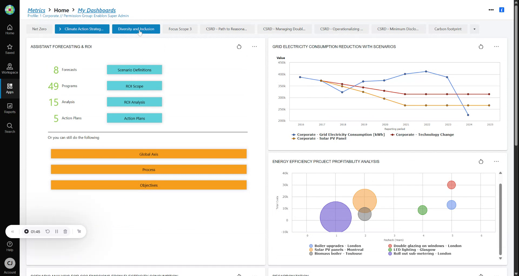Image resolution: width=519 pixels, height=276 pixels.
Task: Delete the recording with trash icon
Action: [65, 232]
